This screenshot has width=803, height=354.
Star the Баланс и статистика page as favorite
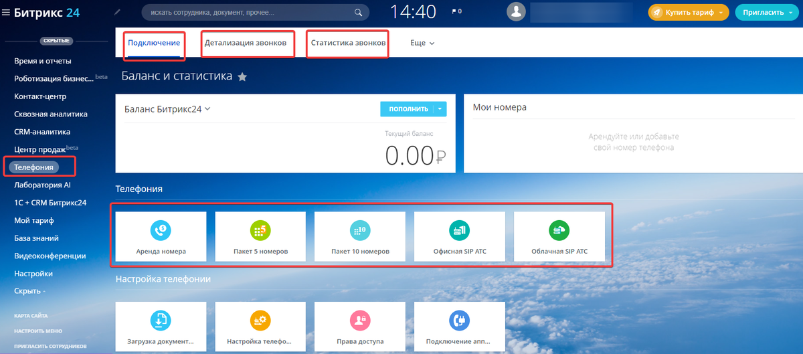tap(242, 77)
